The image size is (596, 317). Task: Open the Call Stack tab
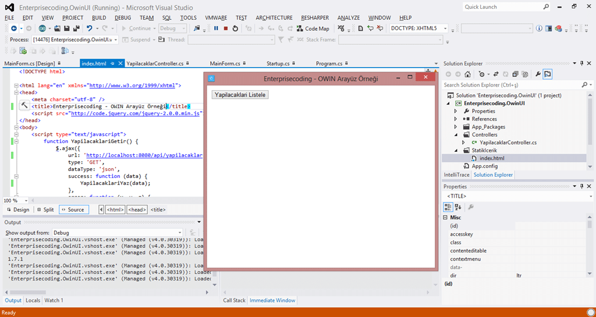click(234, 300)
